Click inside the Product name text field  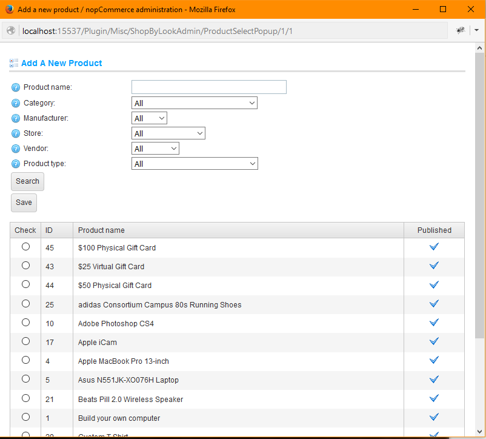(x=208, y=87)
